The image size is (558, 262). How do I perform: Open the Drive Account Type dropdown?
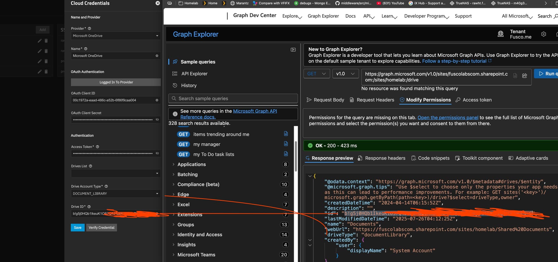point(116,194)
